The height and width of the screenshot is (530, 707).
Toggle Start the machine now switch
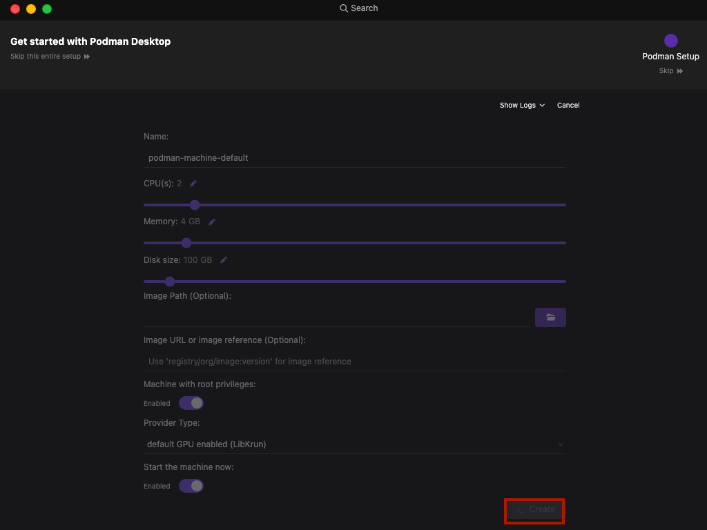click(191, 486)
